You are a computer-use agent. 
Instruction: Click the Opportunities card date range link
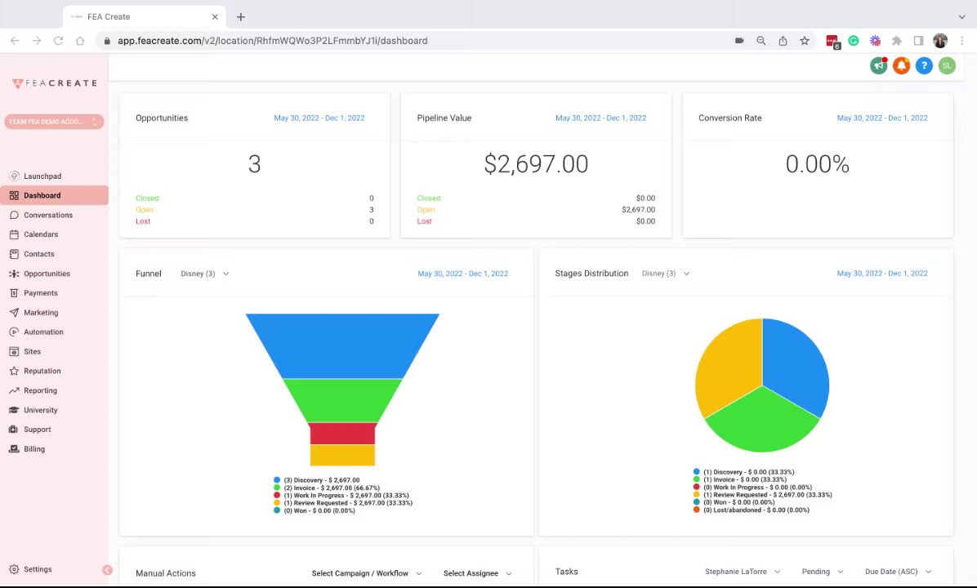[x=319, y=118]
